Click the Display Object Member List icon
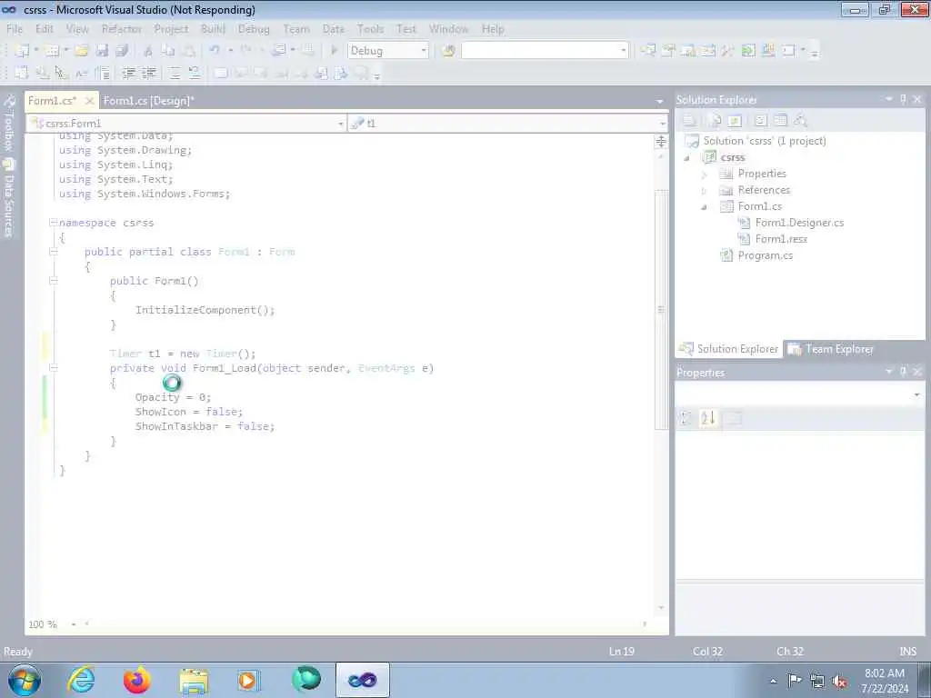This screenshot has height=698, width=931. 22,73
